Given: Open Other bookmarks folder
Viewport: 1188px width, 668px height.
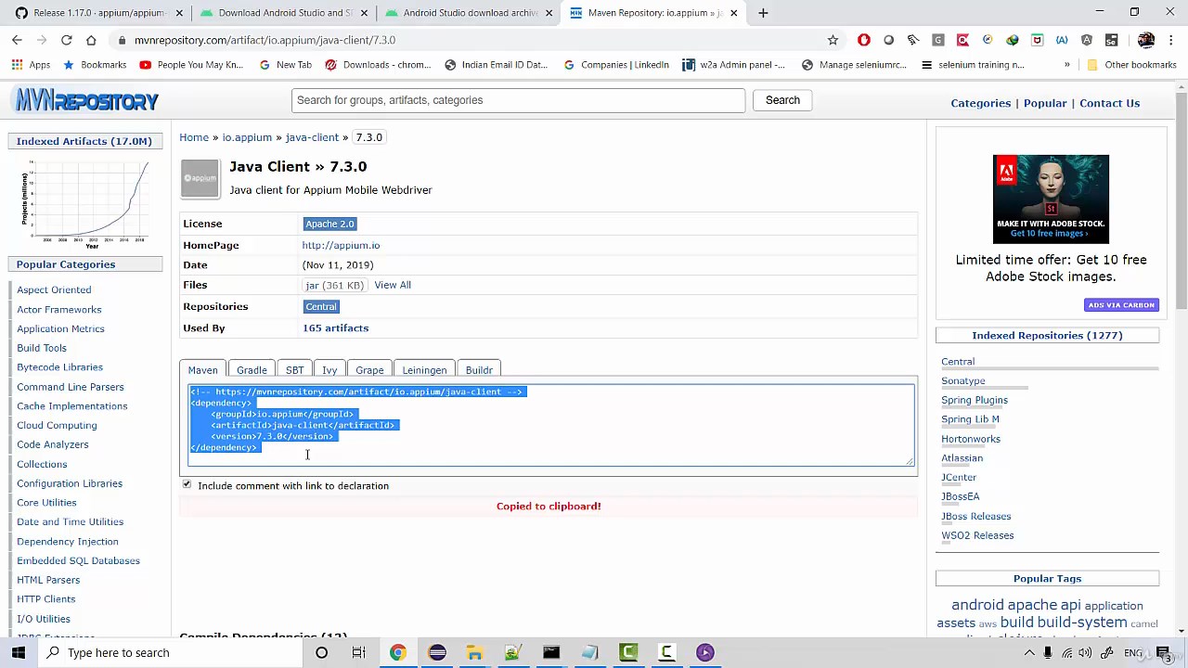Looking at the screenshot, I should click(x=1131, y=65).
